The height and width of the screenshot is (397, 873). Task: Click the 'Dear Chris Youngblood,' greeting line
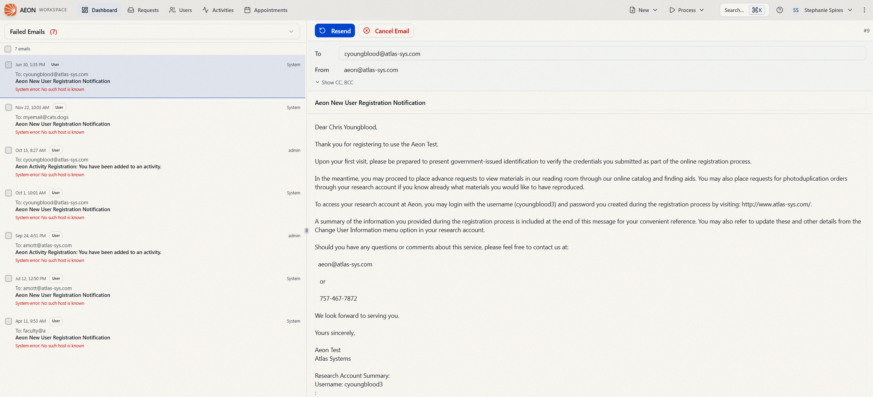[346, 127]
